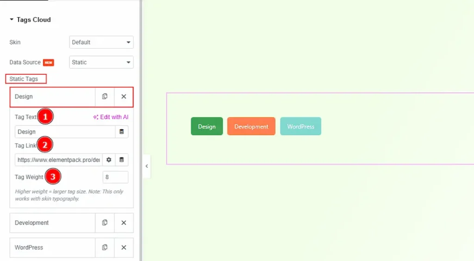Screen dimensions: 474x261
Task: Collapse the editor panel with arrow handle
Action: coord(147,166)
